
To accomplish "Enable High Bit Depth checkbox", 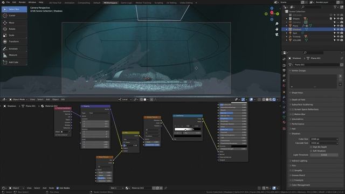I will pyautogui.click(x=311, y=147).
